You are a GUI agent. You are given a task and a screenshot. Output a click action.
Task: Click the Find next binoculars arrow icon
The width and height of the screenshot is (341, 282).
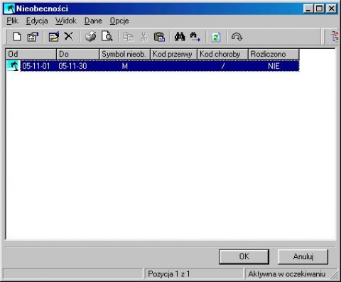pos(195,37)
